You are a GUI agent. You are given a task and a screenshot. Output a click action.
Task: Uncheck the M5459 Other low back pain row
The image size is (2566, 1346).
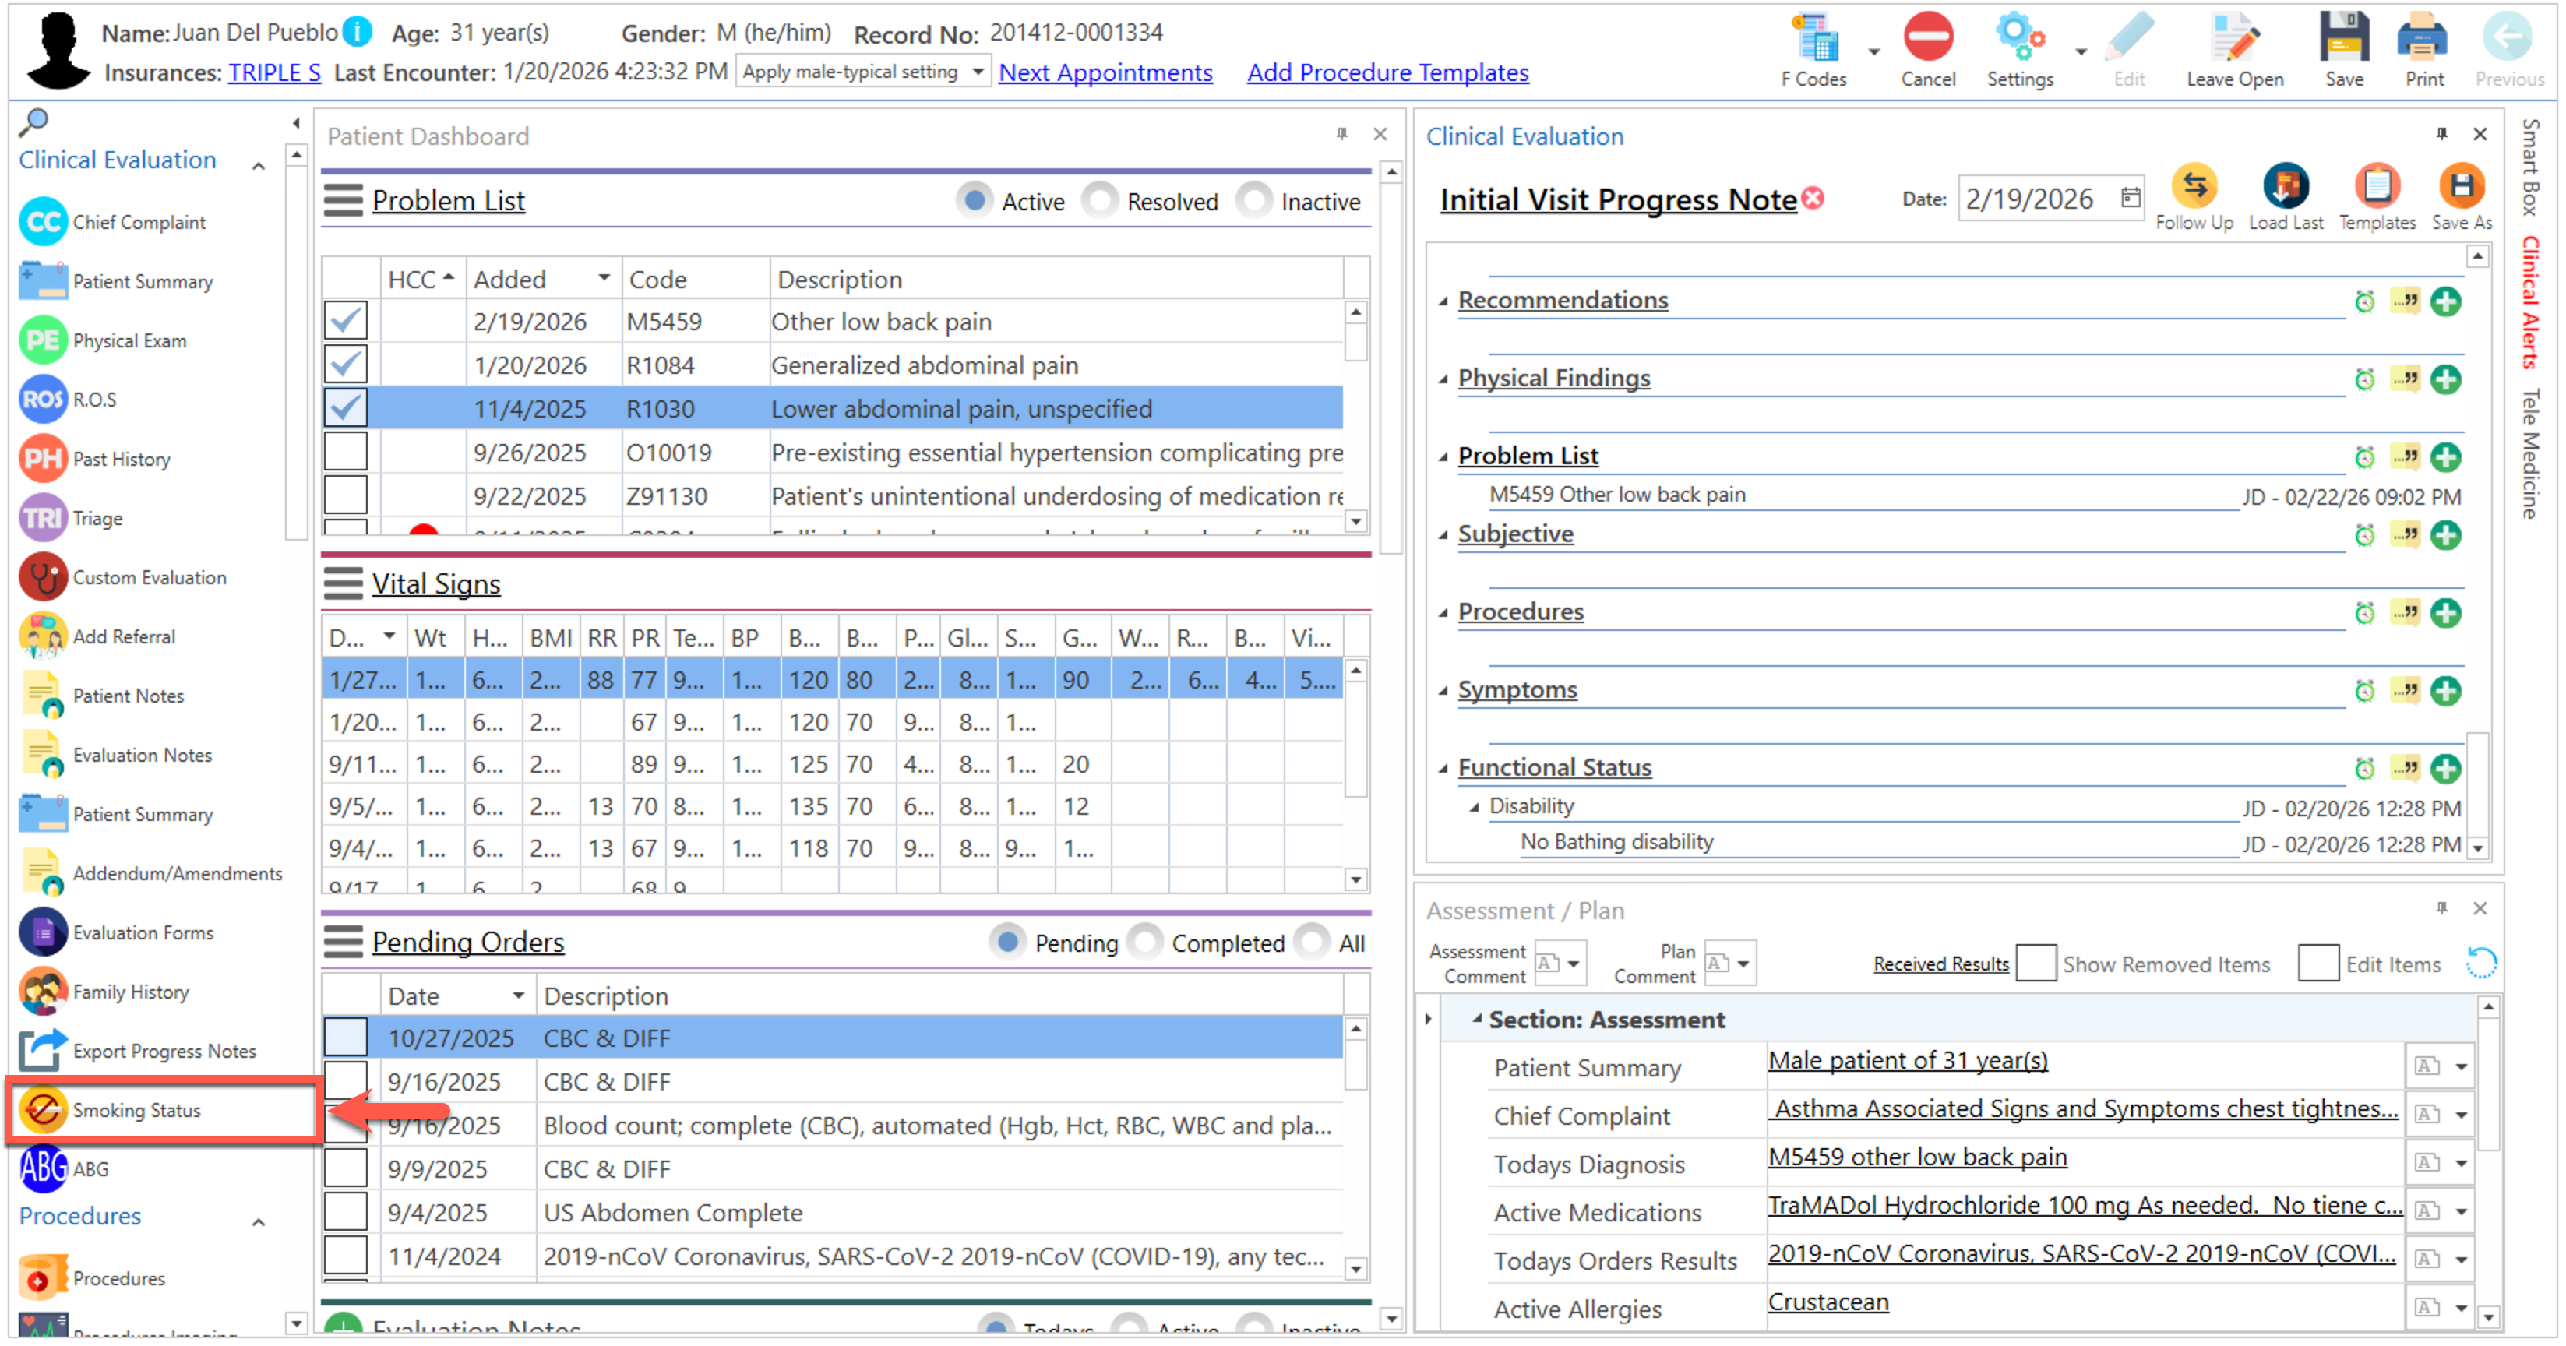point(346,321)
